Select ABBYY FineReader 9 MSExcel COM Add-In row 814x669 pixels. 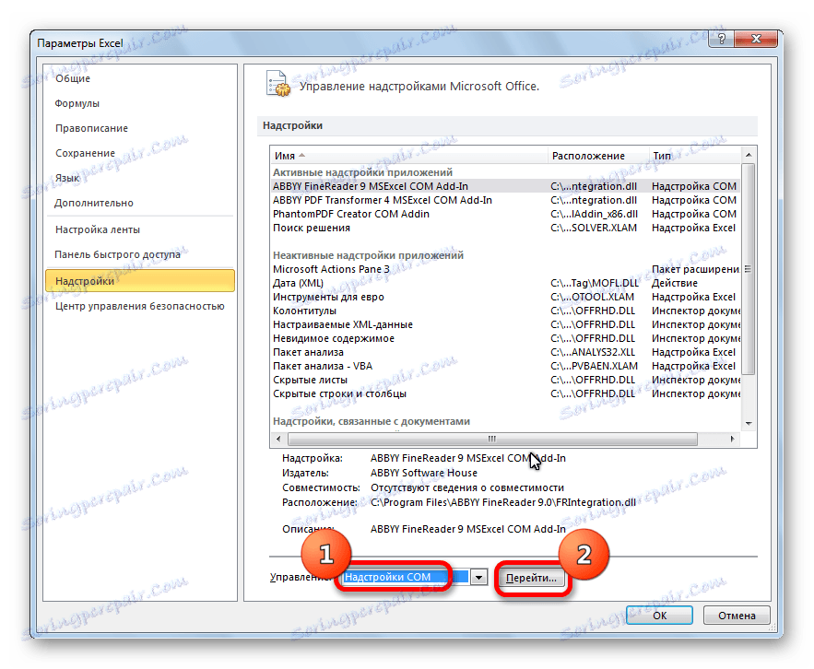coord(505,186)
